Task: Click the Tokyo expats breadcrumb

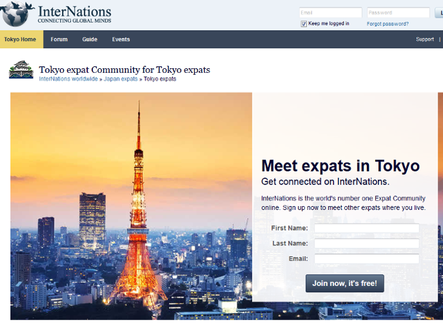Action: click(x=160, y=79)
